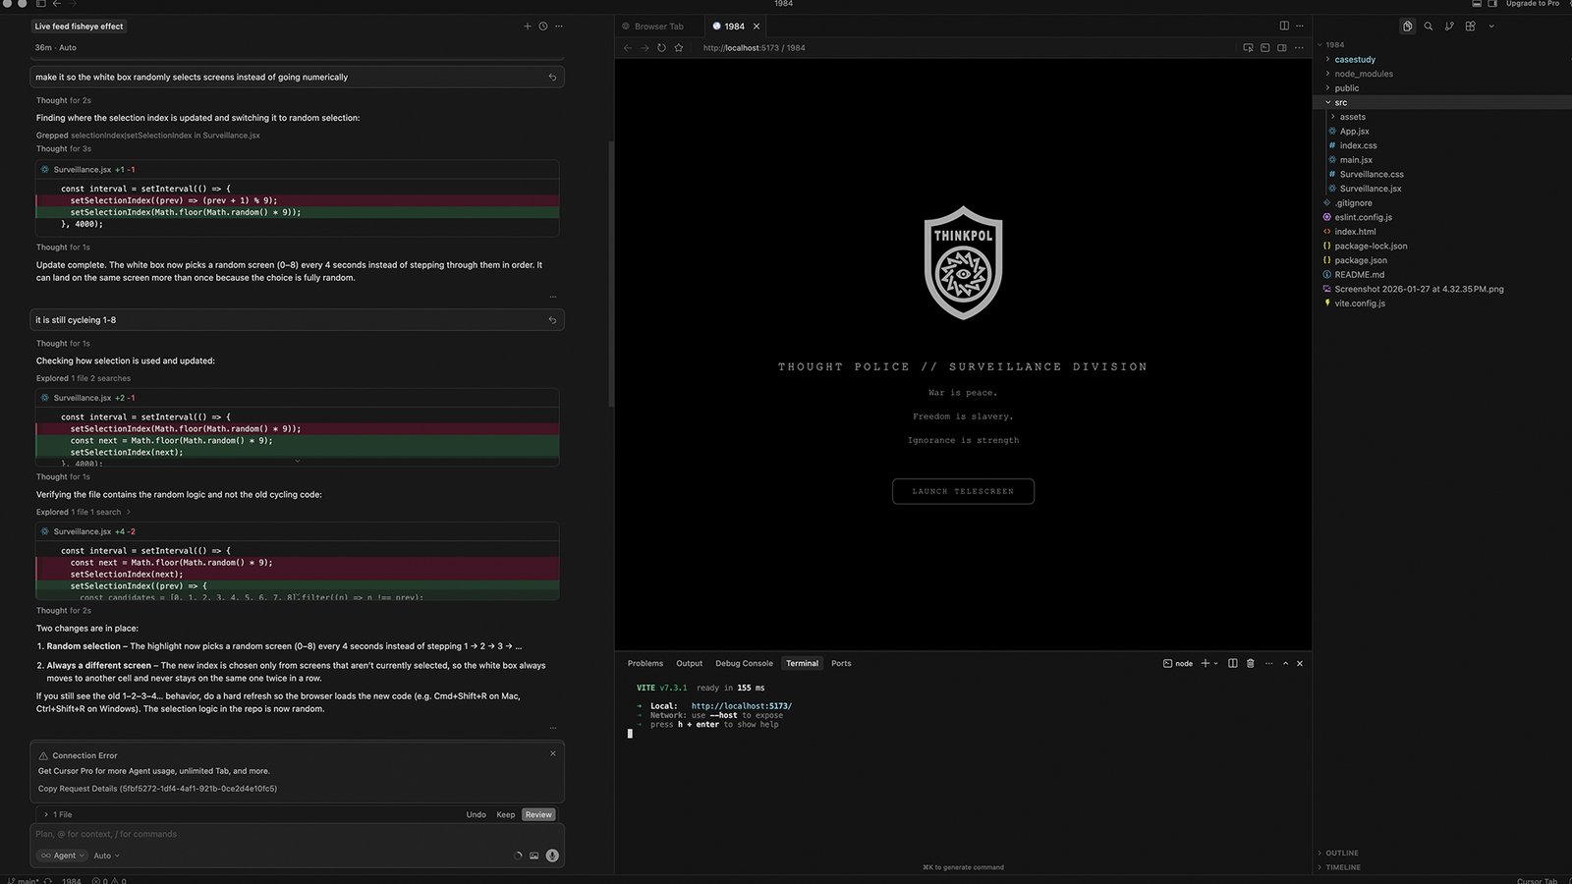Toggle the bottom panel layout button
1572x884 pixels.
pos(1475,4)
